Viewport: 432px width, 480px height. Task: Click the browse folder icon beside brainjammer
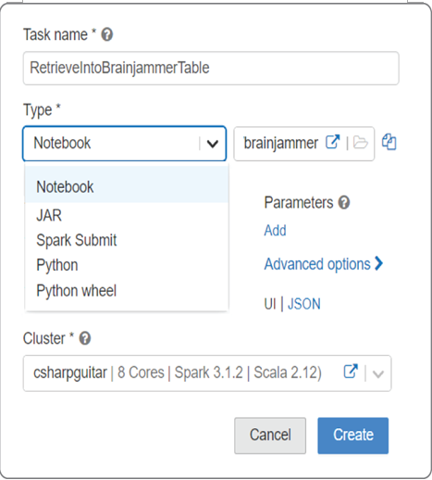[x=360, y=142]
